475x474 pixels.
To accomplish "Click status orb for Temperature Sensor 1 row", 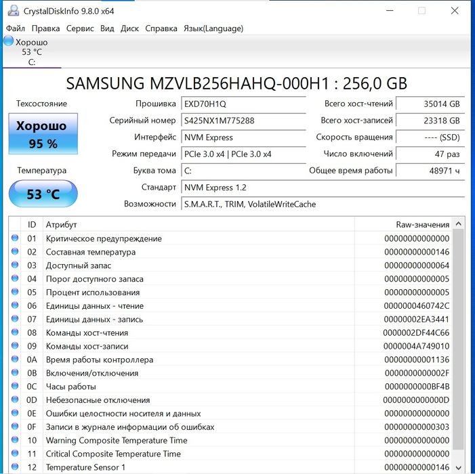I will click(15, 467).
